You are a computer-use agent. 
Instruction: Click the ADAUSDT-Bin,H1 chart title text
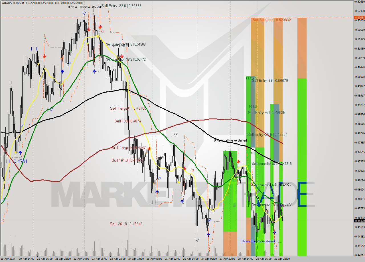tap(13, 3)
